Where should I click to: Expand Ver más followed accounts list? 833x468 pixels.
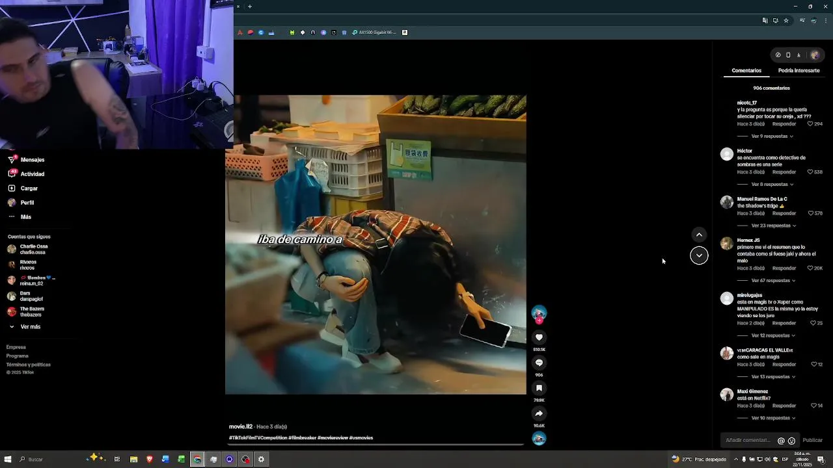pyautogui.click(x=25, y=327)
